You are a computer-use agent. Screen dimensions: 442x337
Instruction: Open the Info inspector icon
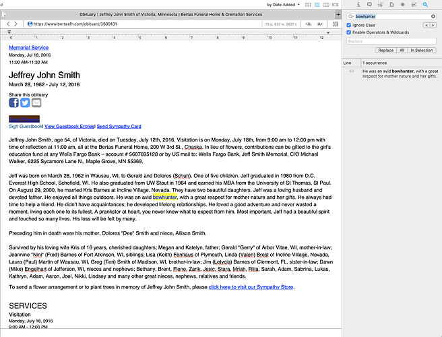click(x=358, y=5)
